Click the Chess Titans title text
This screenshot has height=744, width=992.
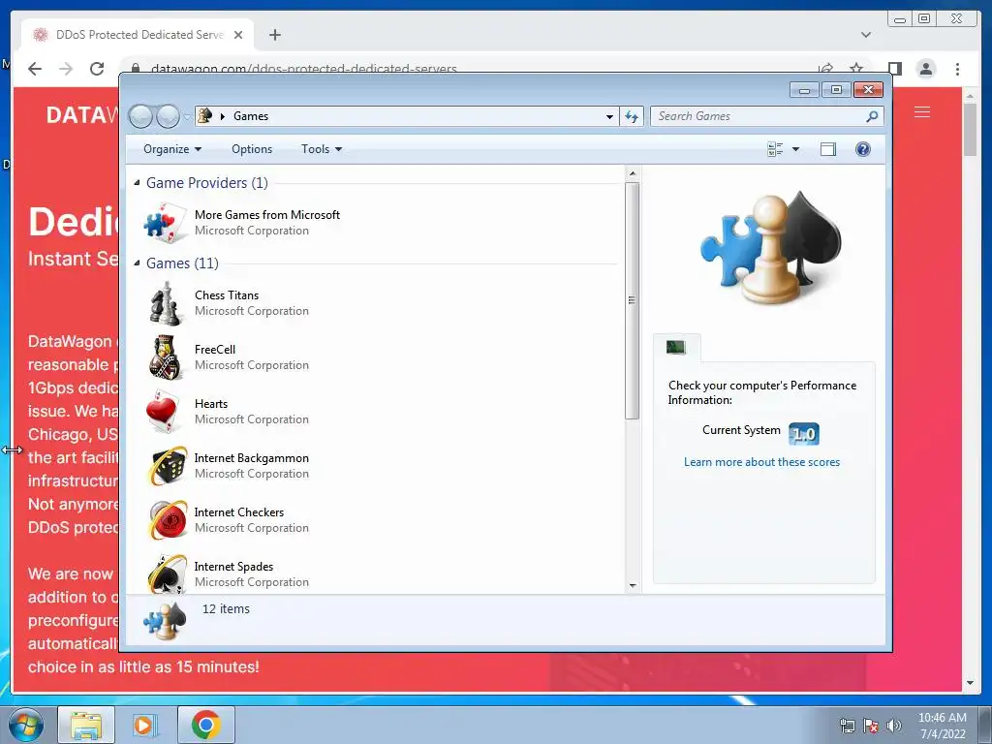coord(227,295)
